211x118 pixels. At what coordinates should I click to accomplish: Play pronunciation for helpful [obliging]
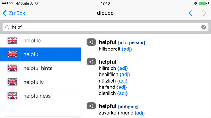tap(91, 106)
